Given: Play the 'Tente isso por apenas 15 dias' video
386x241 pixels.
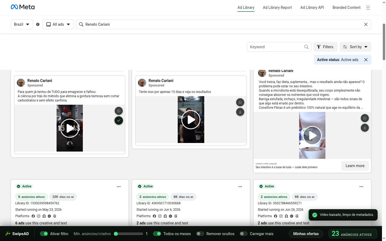Looking at the screenshot, I should click(x=191, y=120).
